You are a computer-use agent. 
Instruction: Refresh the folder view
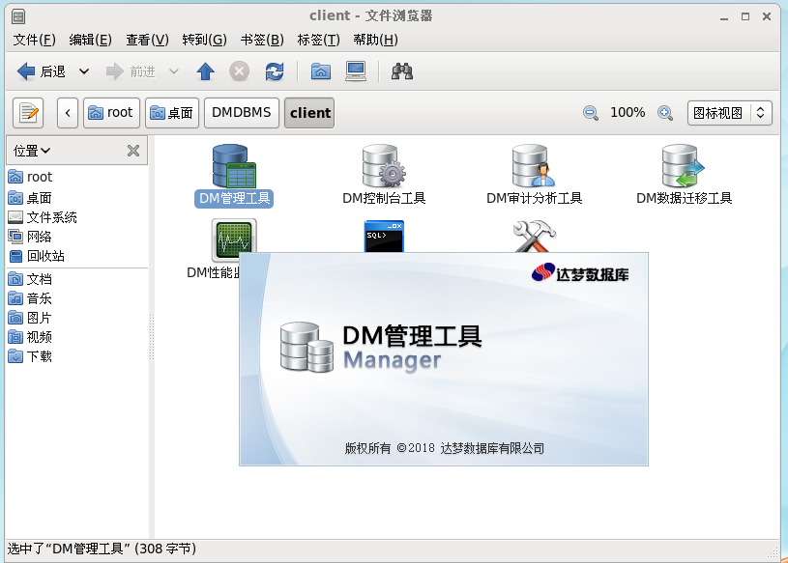(x=277, y=70)
